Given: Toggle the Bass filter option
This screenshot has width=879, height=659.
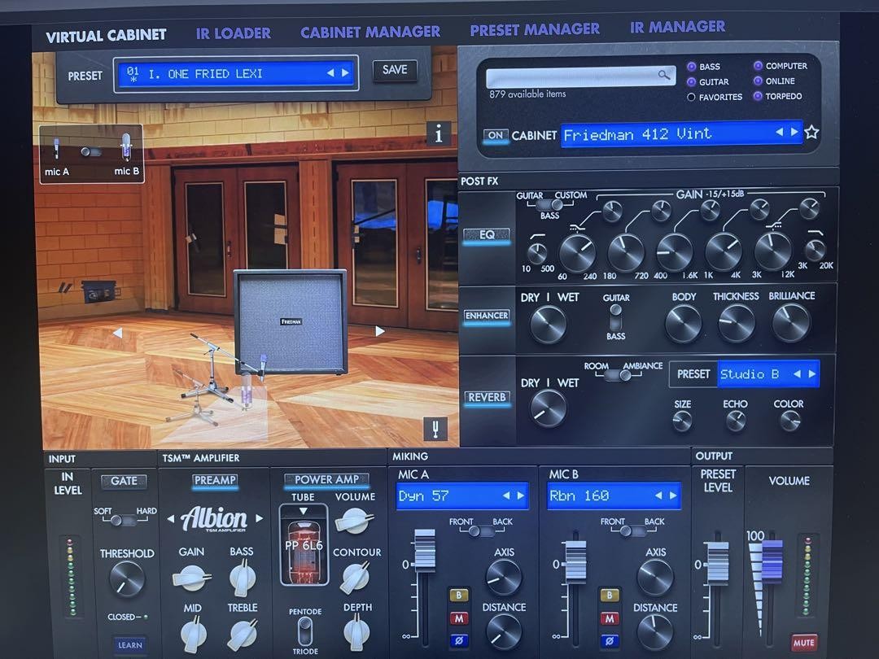Looking at the screenshot, I should [691, 67].
